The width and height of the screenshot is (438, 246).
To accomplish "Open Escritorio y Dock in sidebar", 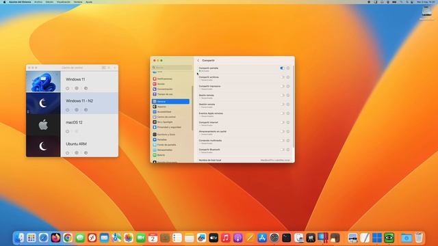I will tap(170, 135).
